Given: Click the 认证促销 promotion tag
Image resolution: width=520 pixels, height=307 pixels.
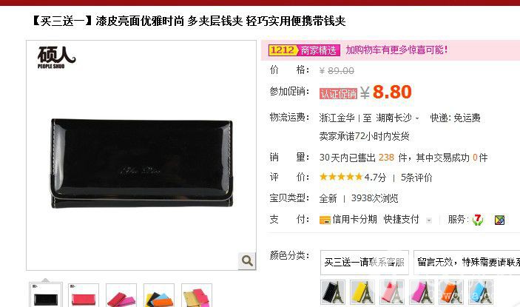Looking at the screenshot, I should [338, 94].
